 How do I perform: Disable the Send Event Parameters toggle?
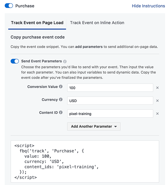pyautogui.click(x=15, y=61)
